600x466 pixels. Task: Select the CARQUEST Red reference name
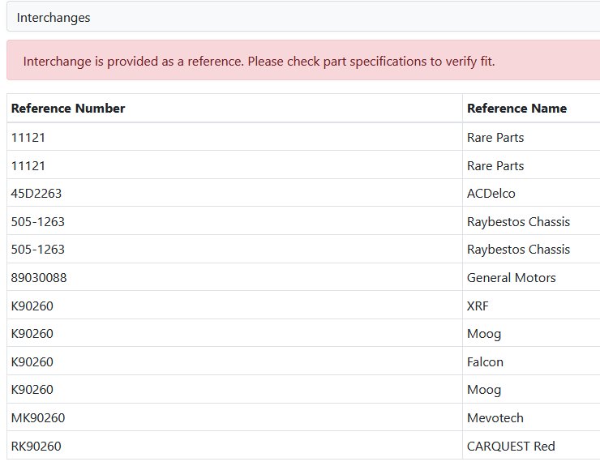pos(511,446)
